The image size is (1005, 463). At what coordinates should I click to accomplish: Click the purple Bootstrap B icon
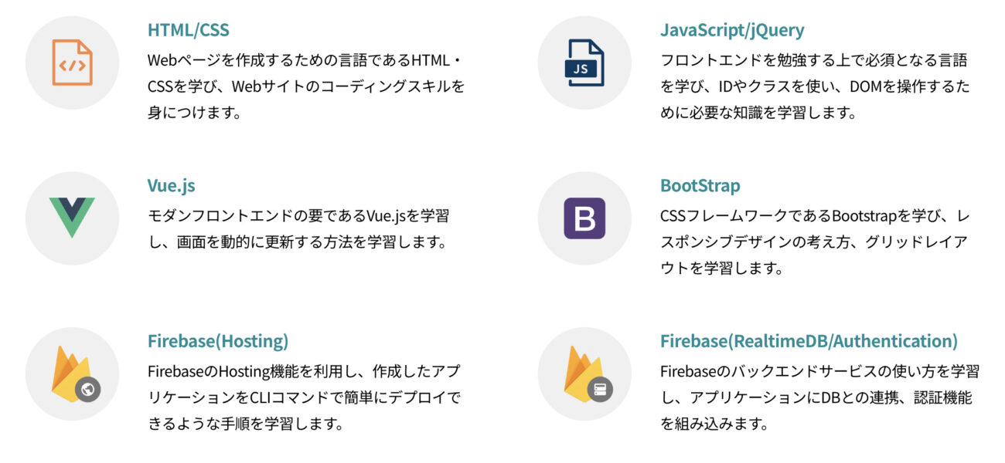tap(584, 218)
